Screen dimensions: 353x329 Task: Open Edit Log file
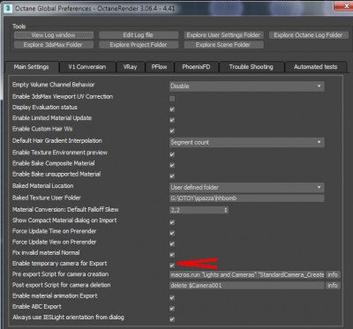tap(139, 35)
